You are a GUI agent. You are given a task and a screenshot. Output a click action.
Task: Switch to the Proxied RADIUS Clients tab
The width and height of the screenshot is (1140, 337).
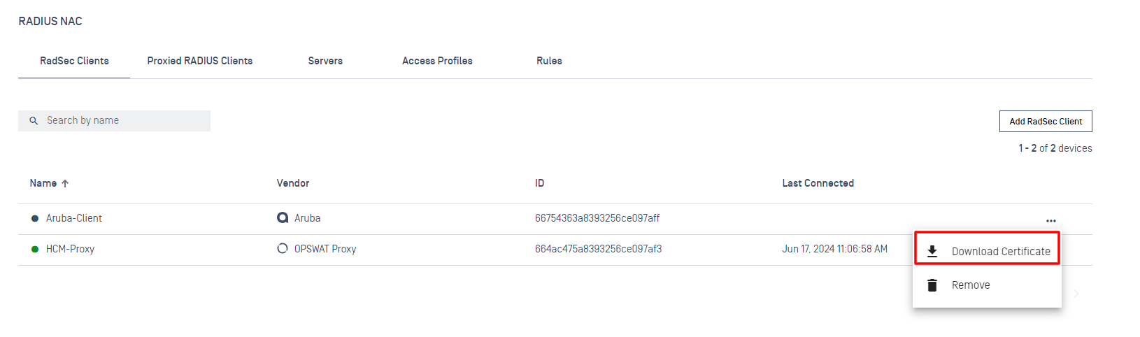[x=200, y=61]
